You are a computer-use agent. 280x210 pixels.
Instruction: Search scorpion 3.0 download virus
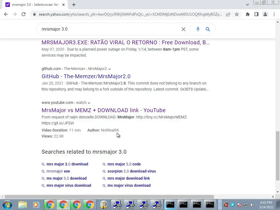tap(132, 171)
